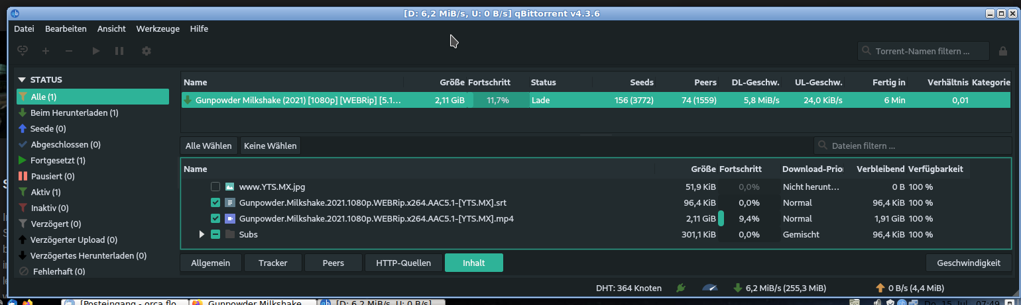The height and width of the screenshot is (305, 1021).
Task: Select the Verzögerter Upload (0) filter
Action: (93, 240)
